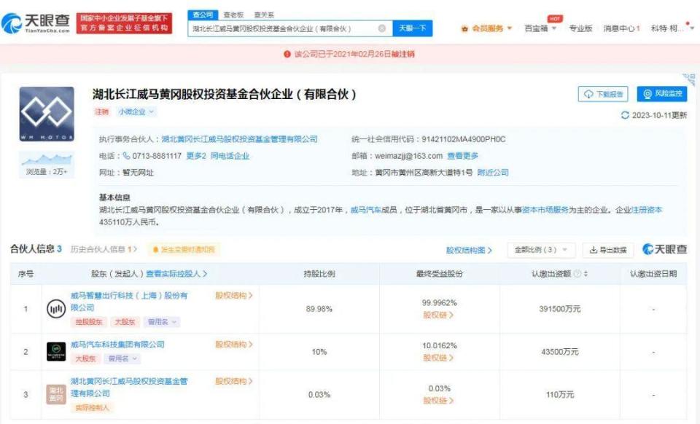Screen dimensions: 700x424
Task: Open executive partner 湖北黄冈长江威马股权投资基金管理有限公司 link
Action: click(x=239, y=139)
